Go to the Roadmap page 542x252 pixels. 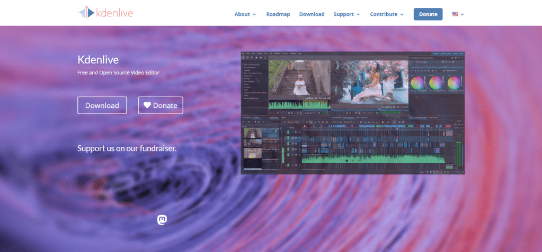click(278, 14)
